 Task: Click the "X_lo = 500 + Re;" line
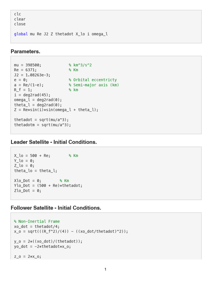pos(32,156)
